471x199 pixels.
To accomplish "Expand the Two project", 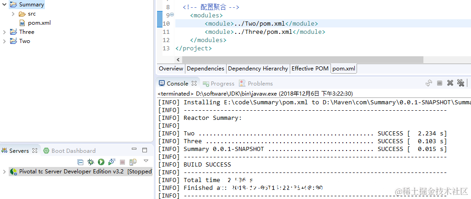I will click(x=4, y=41).
